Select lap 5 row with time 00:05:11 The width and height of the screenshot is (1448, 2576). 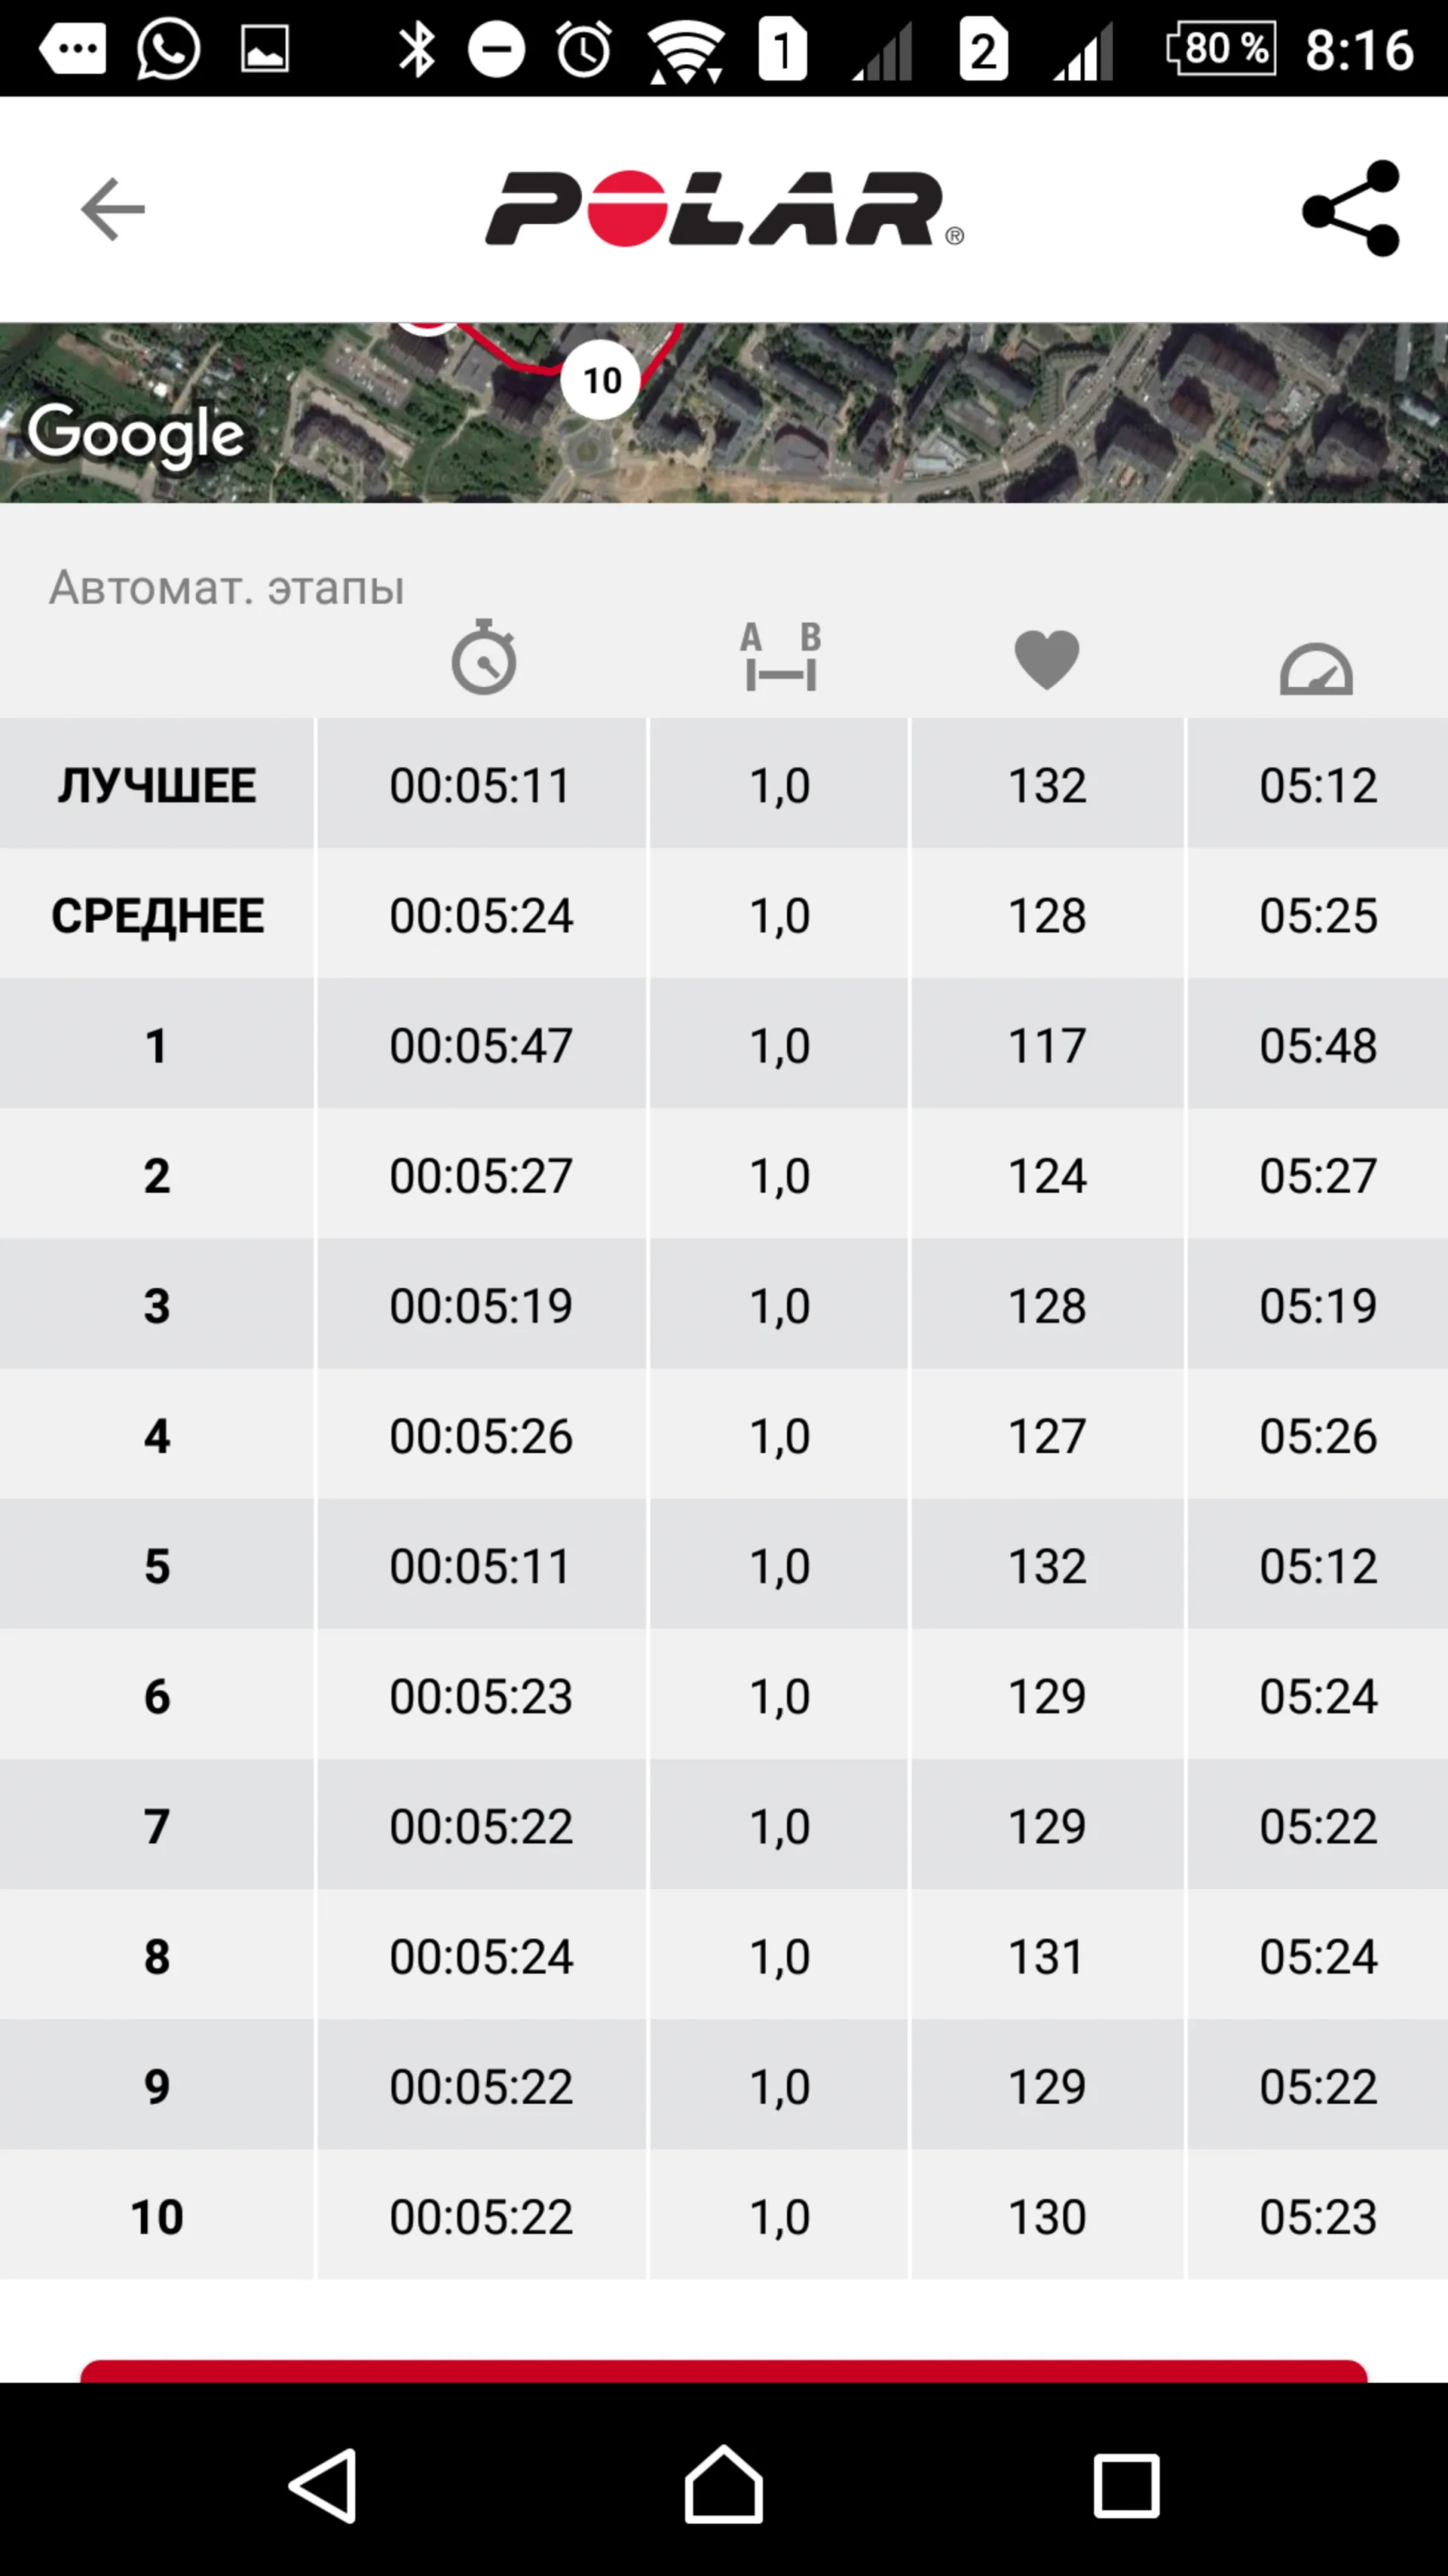[x=724, y=1565]
